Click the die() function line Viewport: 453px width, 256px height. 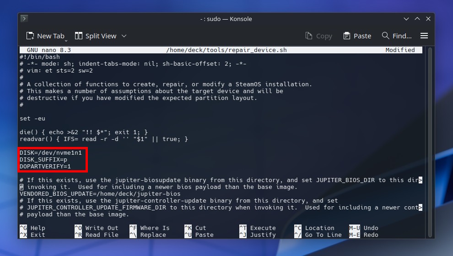pos(83,132)
